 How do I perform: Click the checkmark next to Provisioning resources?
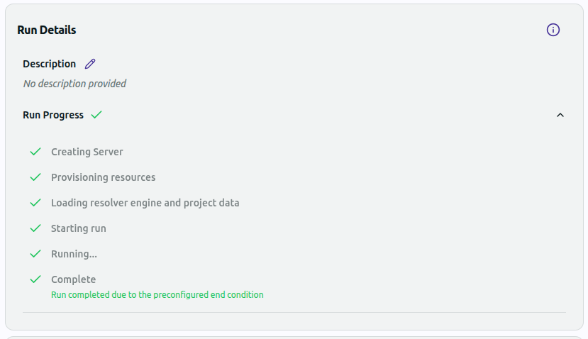pyautogui.click(x=35, y=177)
